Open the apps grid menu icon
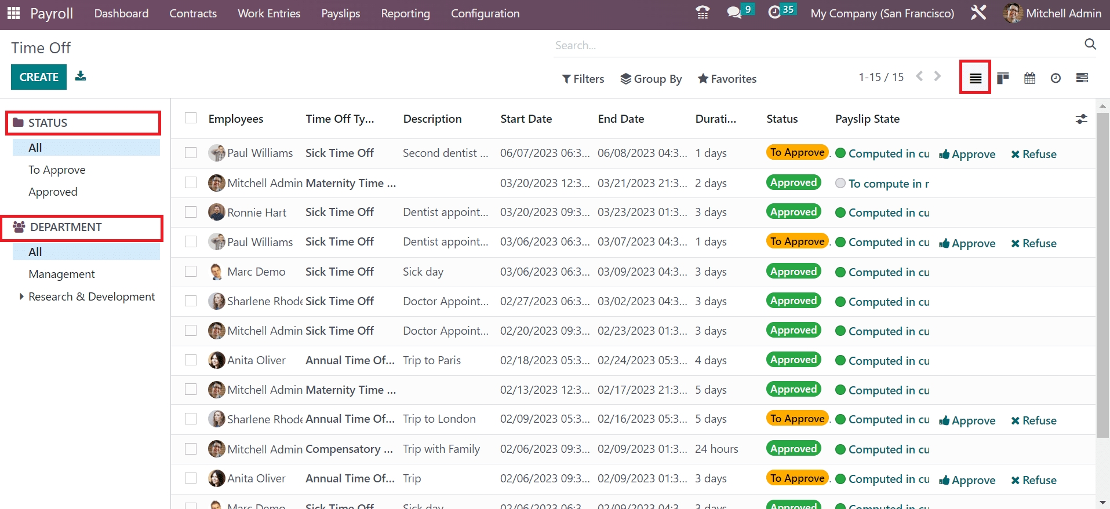The width and height of the screenshot is (1110, 509). coord(13,13)
